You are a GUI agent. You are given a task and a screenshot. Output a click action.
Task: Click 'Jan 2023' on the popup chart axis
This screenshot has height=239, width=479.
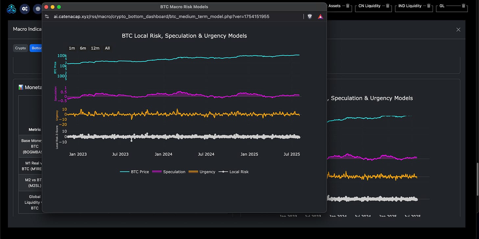coord(78,154)
